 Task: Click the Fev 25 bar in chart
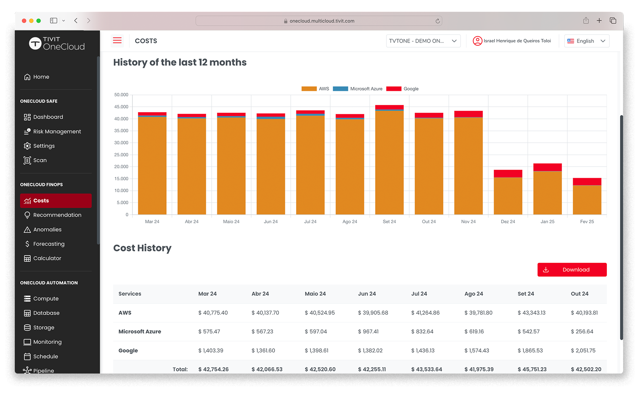(x=587, y=196)
